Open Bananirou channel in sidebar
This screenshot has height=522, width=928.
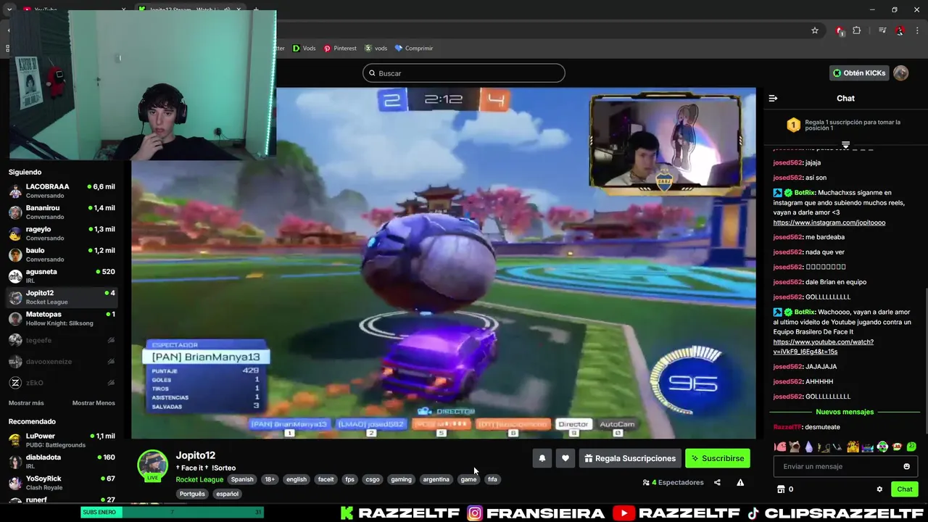click(62, 212)
